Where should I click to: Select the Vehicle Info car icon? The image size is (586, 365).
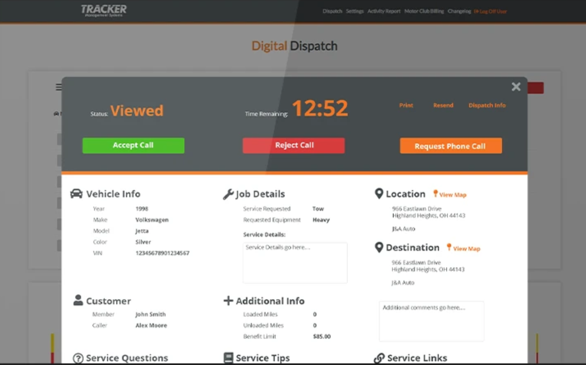(x=76, y=193)
